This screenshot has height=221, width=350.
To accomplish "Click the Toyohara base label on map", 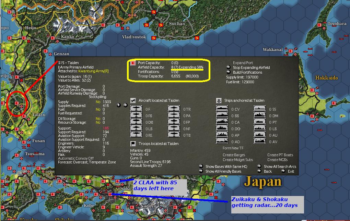I will (337, 24).
